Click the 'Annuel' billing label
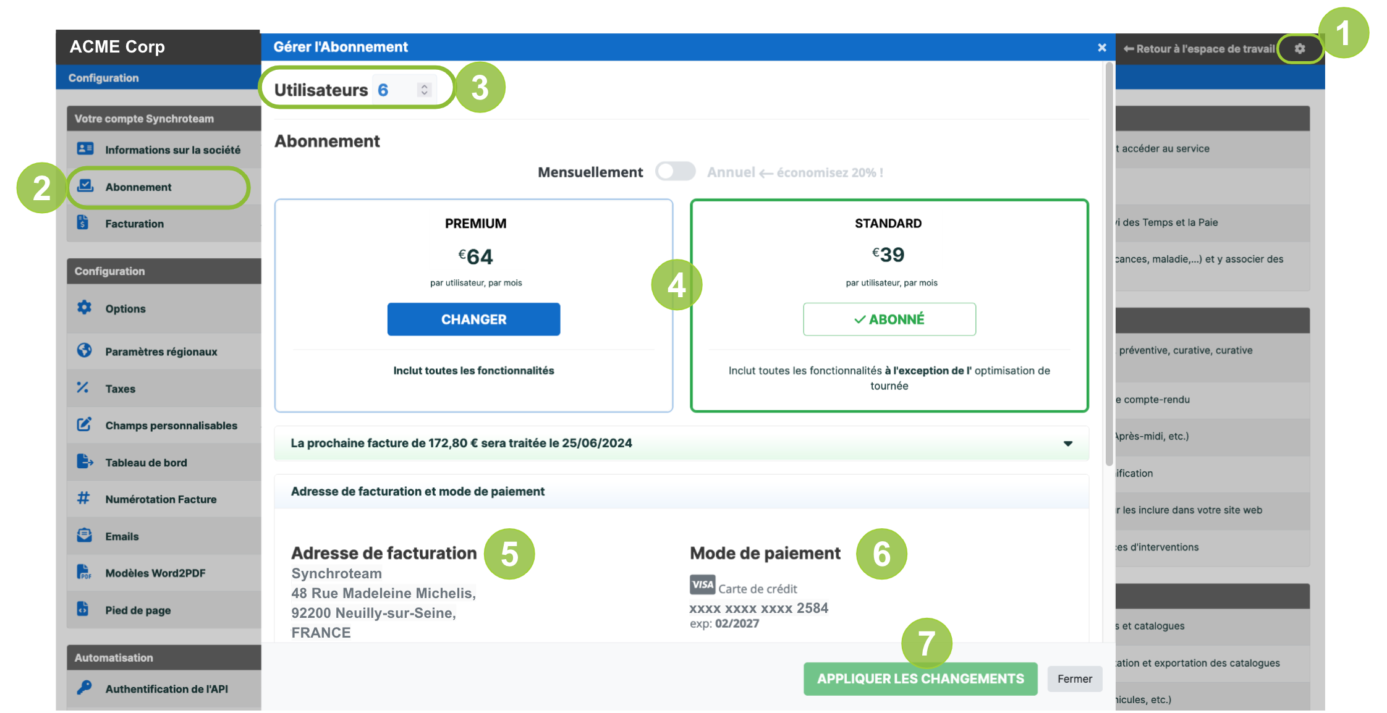 [731, 172]
